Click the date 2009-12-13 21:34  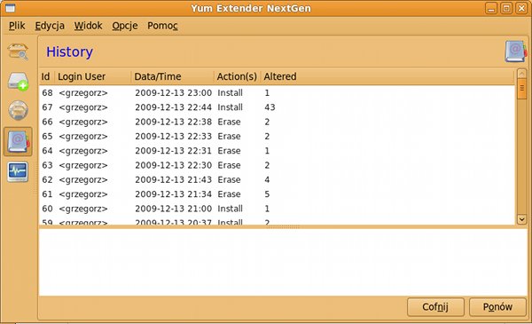(x=174, y=194)
